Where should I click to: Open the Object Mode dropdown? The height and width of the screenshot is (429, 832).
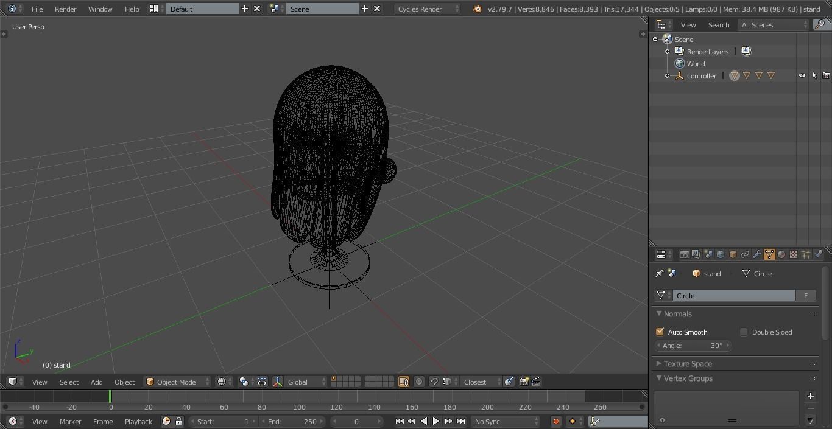pos(177,382)
